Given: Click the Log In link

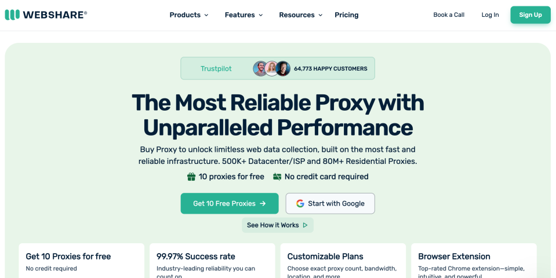Looking at the screenshot, I should 490,15.
